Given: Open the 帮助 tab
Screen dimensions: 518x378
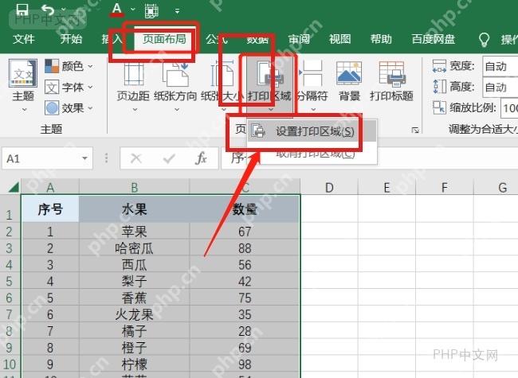Looking at the screenshot, I should [381, 39].
